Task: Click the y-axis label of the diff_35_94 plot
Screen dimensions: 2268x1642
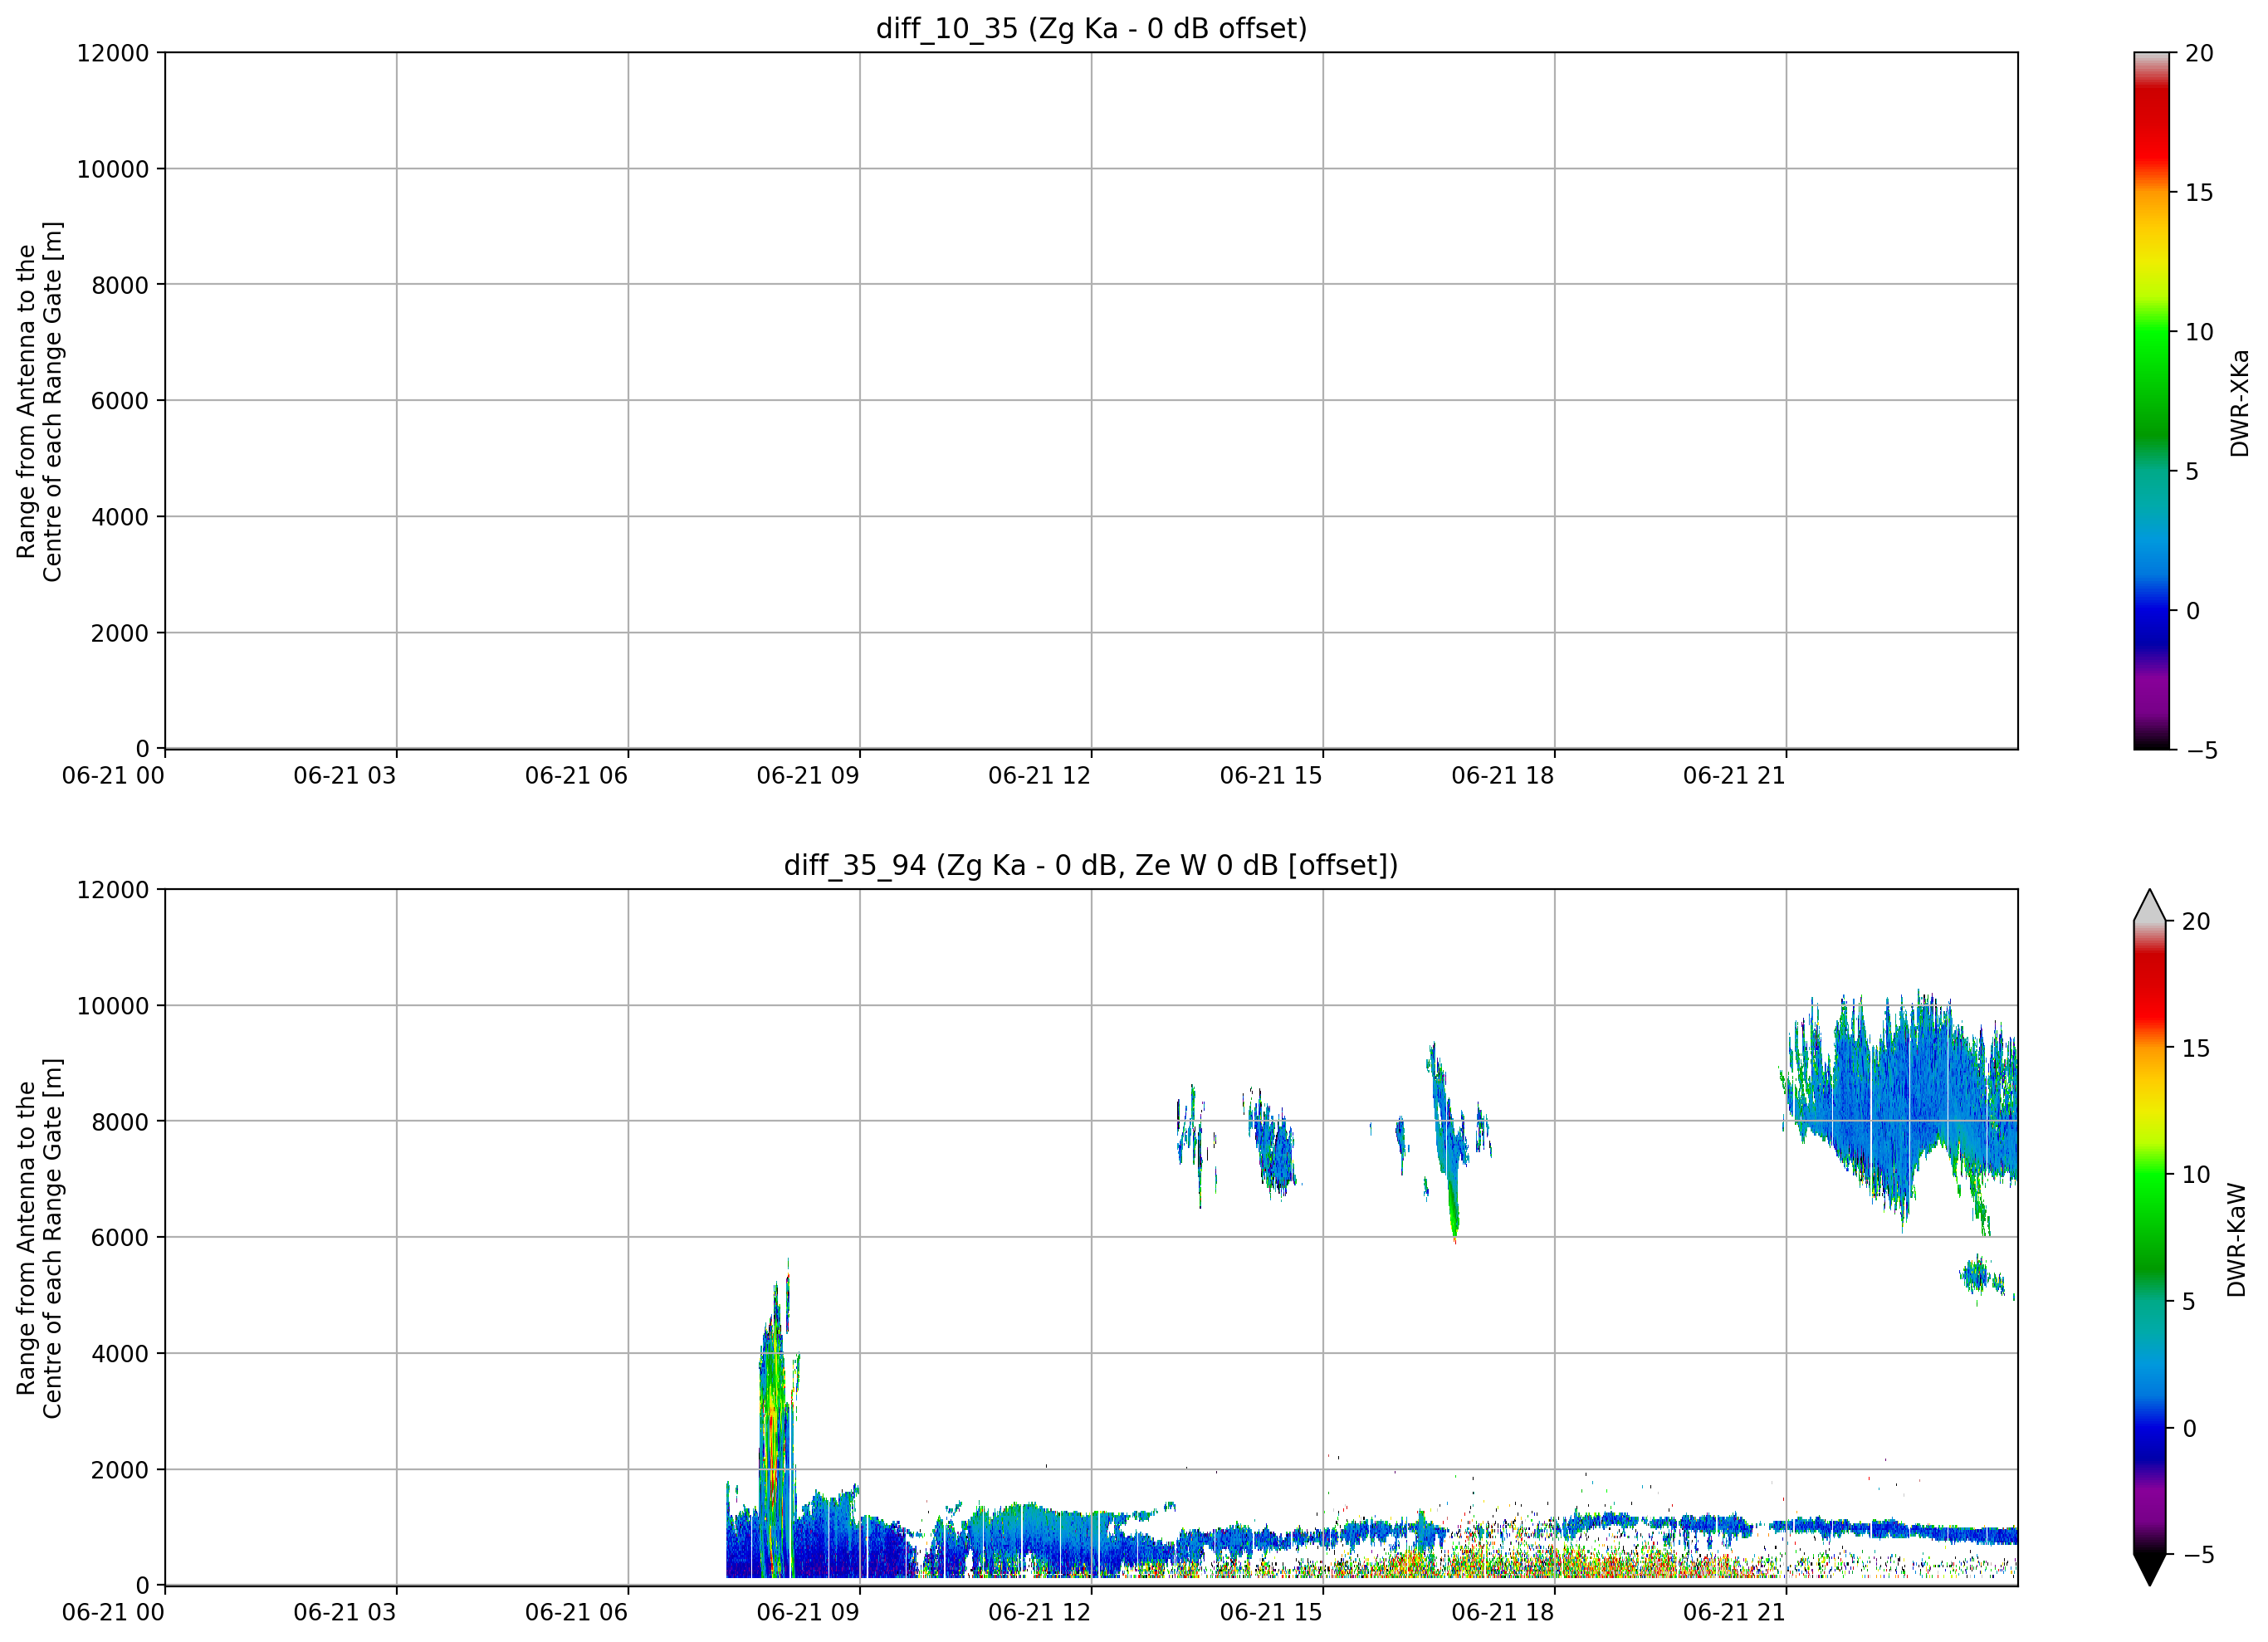Action: point(40,1238)
